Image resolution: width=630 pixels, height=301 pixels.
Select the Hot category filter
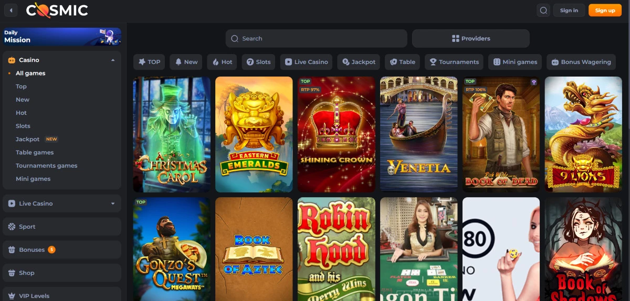[222, 62]
